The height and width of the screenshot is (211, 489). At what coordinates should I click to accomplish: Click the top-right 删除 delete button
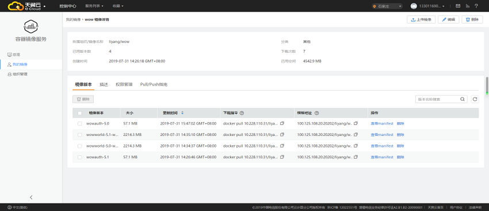pos(472,19)
